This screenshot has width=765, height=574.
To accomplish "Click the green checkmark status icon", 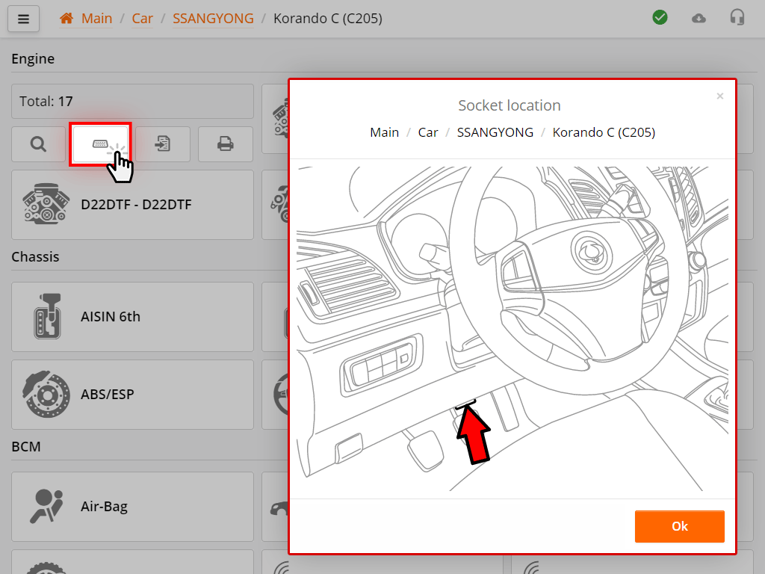I will coord(660,18).
